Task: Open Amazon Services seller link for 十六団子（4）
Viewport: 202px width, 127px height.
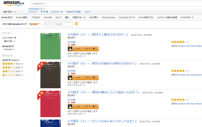Action: (x=190, y=104)
